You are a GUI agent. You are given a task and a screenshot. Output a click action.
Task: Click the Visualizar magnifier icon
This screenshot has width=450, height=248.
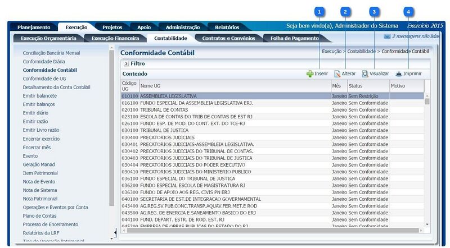coord(365,74)
